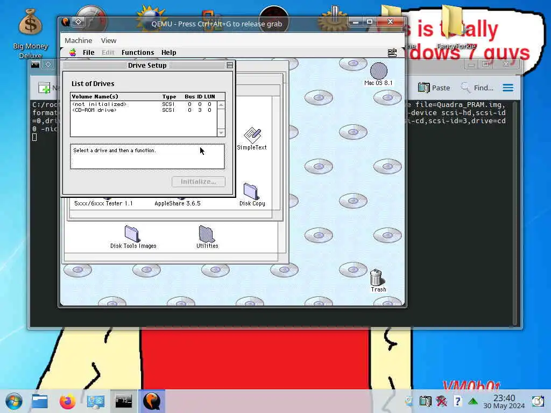Launch Firefox from the taskbar
Screen dimensions: 551x413
67,401
